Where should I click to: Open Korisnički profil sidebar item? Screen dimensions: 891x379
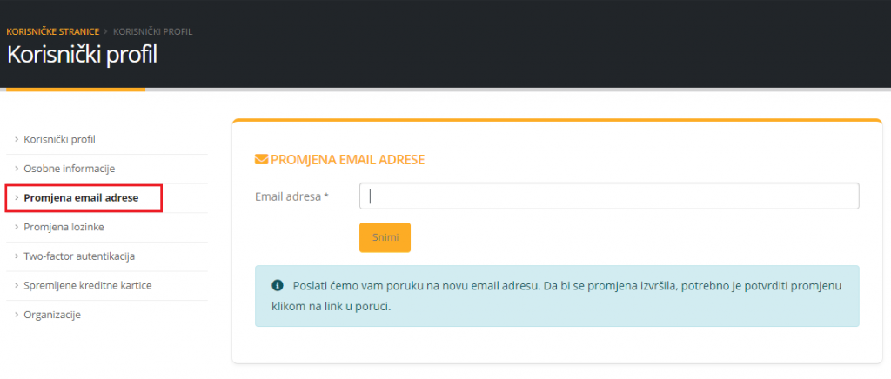click(59, 139)
